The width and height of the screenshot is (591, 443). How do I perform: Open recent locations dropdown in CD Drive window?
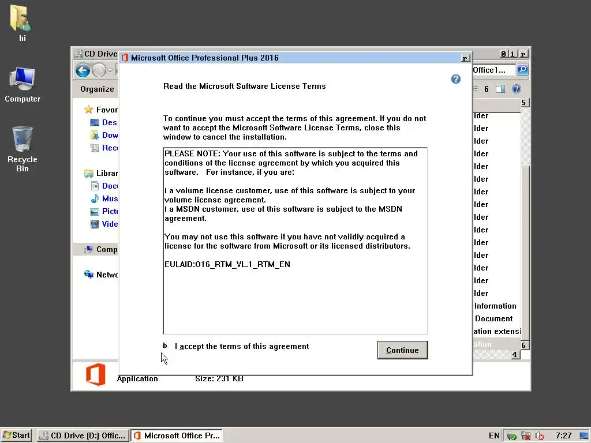110,70
